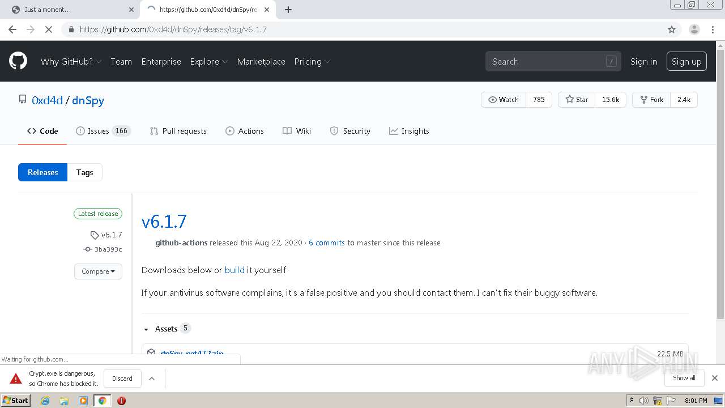Open a new browser tab
This screenshot has width=725, height=408.
pos(288,10)
